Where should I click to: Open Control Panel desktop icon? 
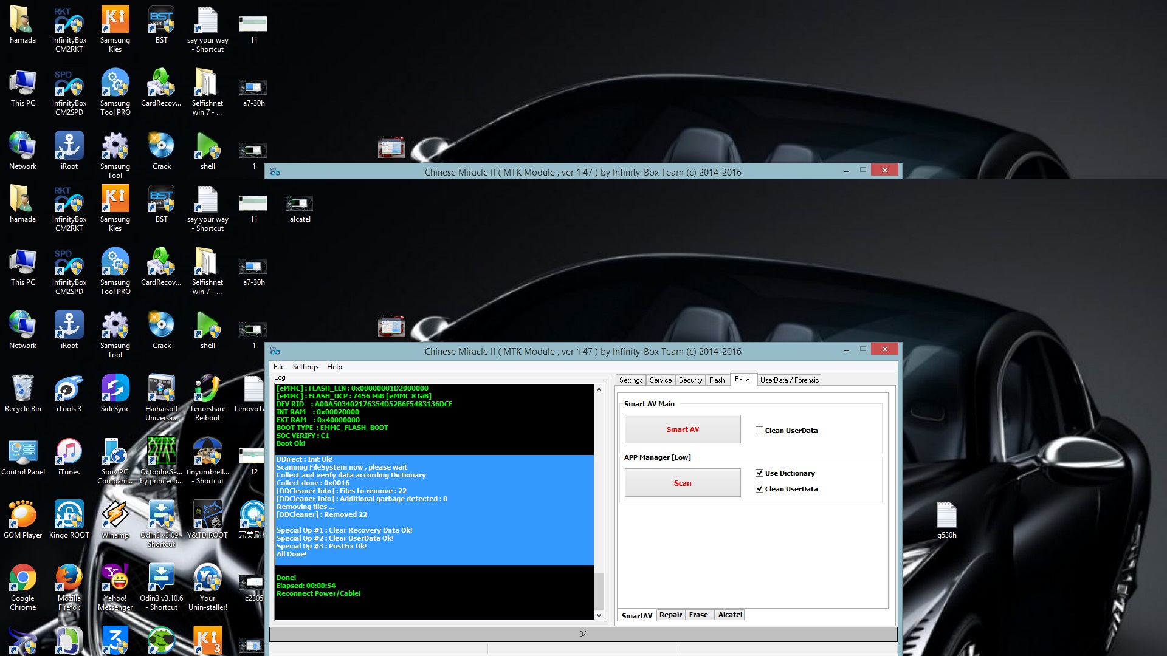pyautogui.click(x=23, y=457)
